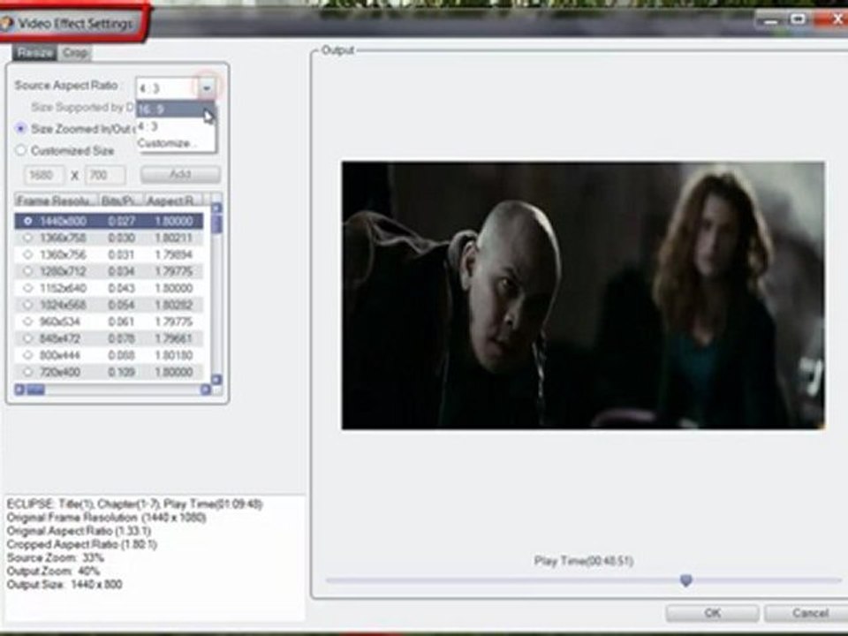The width and height of the screenshot is (848, 636).
Task: Select the 1366x758 resolution radio
Action: [27, 238]
